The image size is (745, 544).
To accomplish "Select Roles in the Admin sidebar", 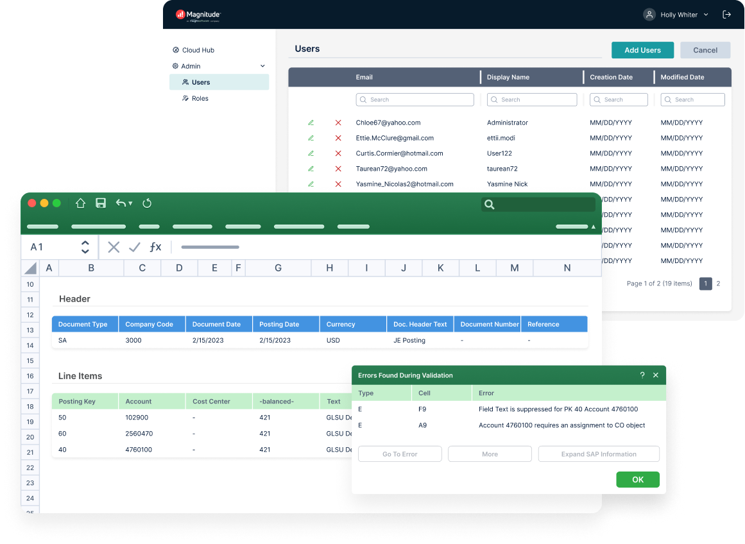I will click(201, 98).
